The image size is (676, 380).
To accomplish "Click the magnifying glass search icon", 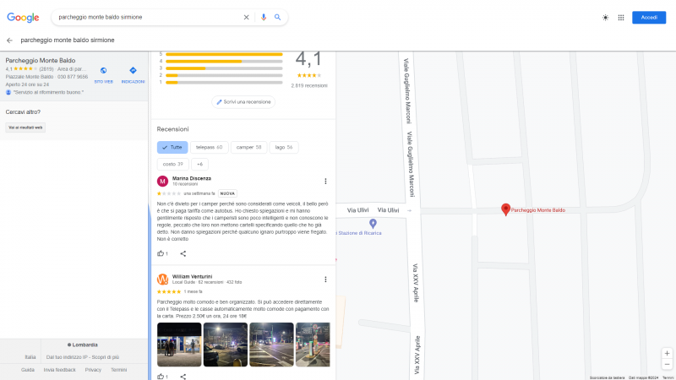I will pyautogui.click(x=277, y=17).
